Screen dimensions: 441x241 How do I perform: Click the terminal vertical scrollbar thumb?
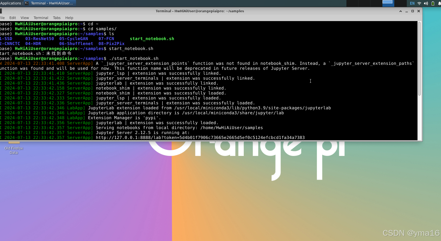tap(419, 59)
